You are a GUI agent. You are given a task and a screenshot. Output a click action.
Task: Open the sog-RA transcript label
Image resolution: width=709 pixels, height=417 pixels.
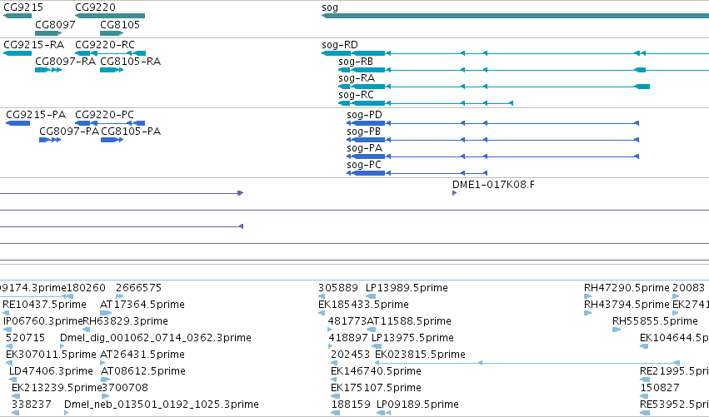click(x=357, y=78)
